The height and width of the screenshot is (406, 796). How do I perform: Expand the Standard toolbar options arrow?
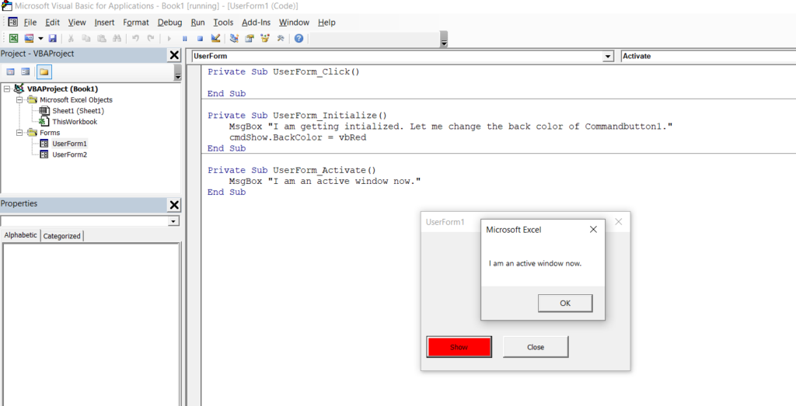[x=444, y=40]
